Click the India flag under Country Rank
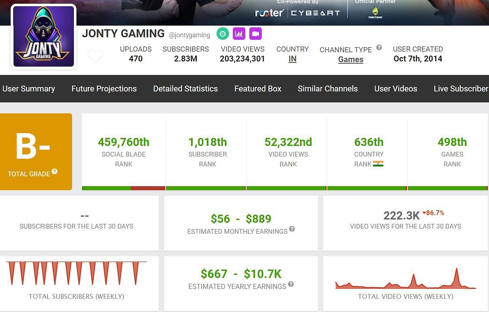Image resolution: width=489 pixels, height=312 pixels. pos(378,164)
